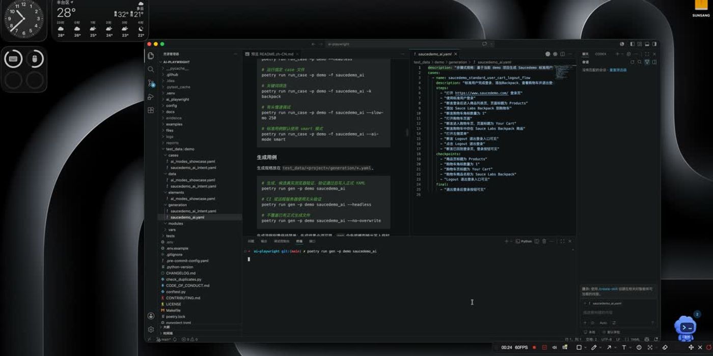Open the Explorer view in activity bar
The image size is (713, 356).
tap(151, 56)
